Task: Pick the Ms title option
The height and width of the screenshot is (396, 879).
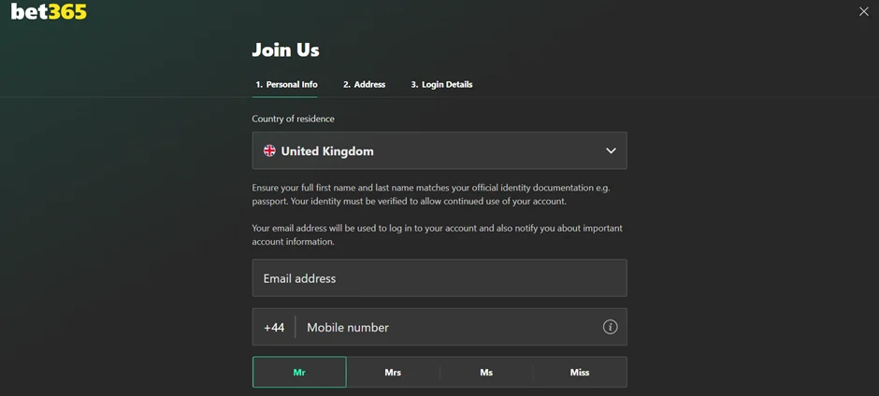Action: 486,372
